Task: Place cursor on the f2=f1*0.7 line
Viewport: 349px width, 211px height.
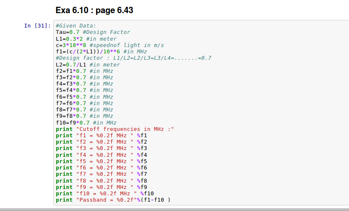Action: click(x=84, y=71)
